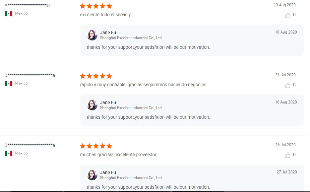Image resolution: width=310 pixels, height=192 pixels.
Task: Select the Mexico flag beside the 31 Jul 2020 review
Action: [9, 84]
